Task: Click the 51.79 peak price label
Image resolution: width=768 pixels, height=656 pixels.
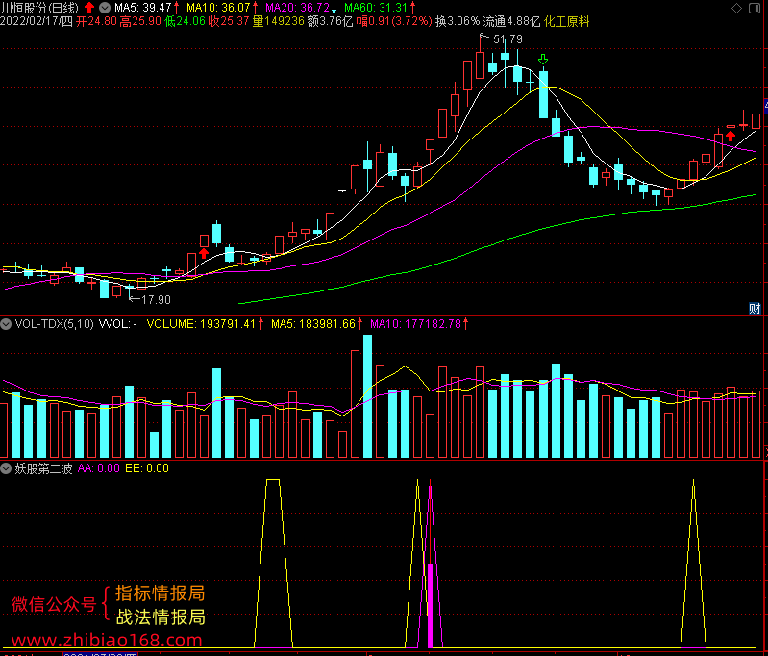Action: [508, 38]
